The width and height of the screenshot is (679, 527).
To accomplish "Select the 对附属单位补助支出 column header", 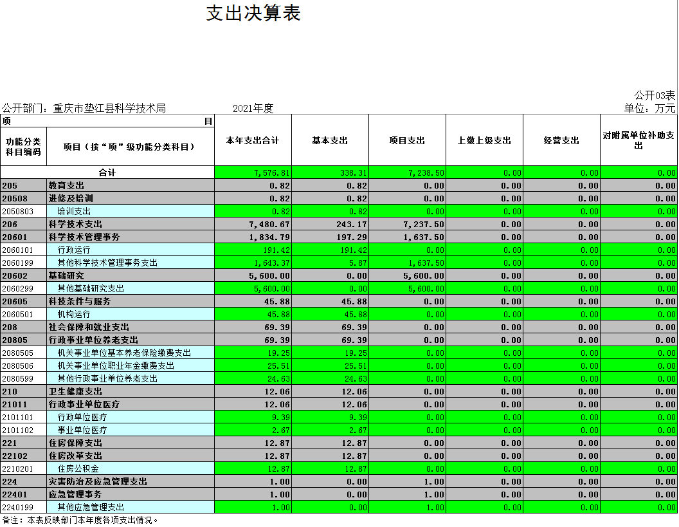I will coord(638,140).
